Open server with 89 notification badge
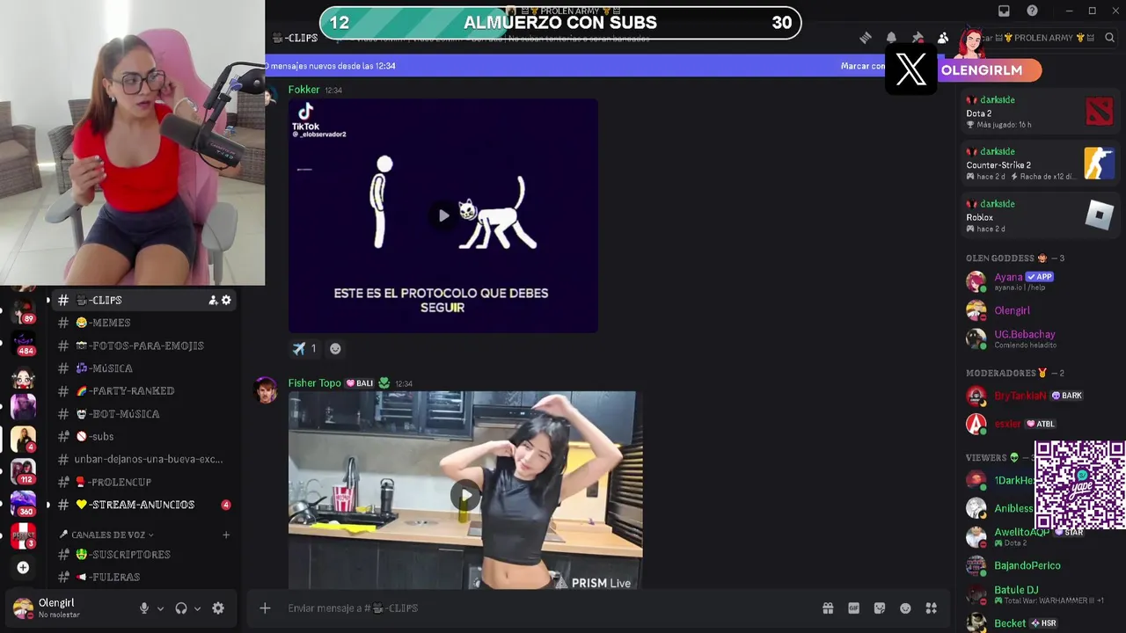The height and width of the screenshot is (633, 1126). [x=23, y=310]
